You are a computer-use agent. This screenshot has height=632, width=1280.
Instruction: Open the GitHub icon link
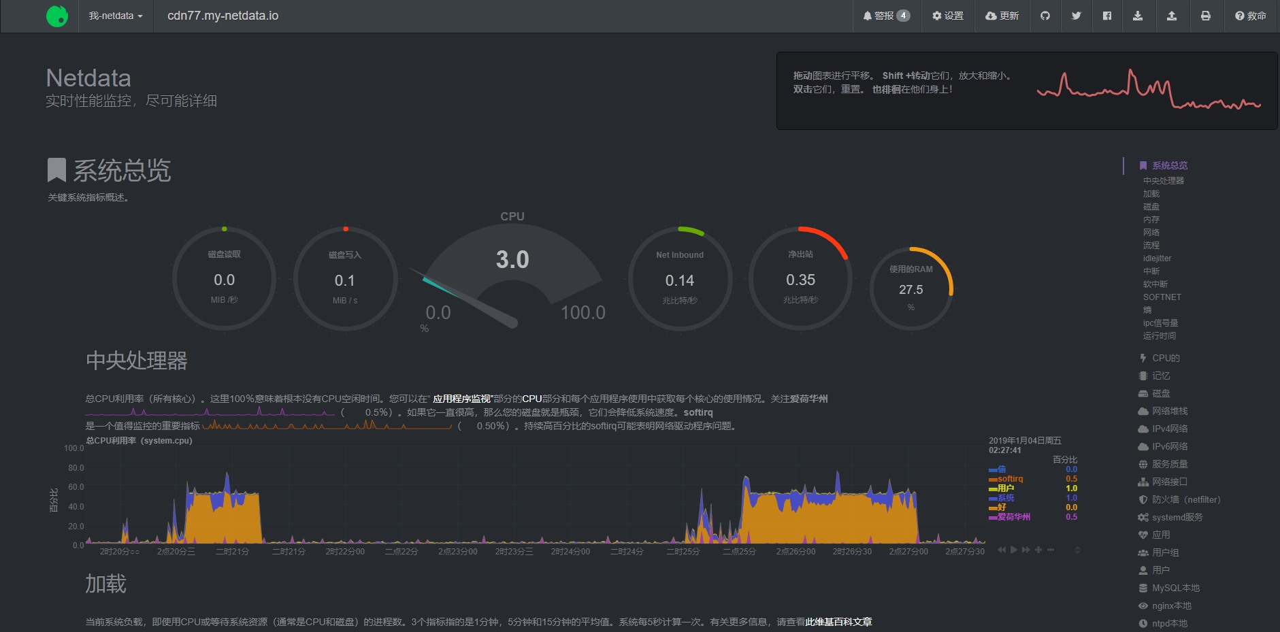tap(1045, 16)
